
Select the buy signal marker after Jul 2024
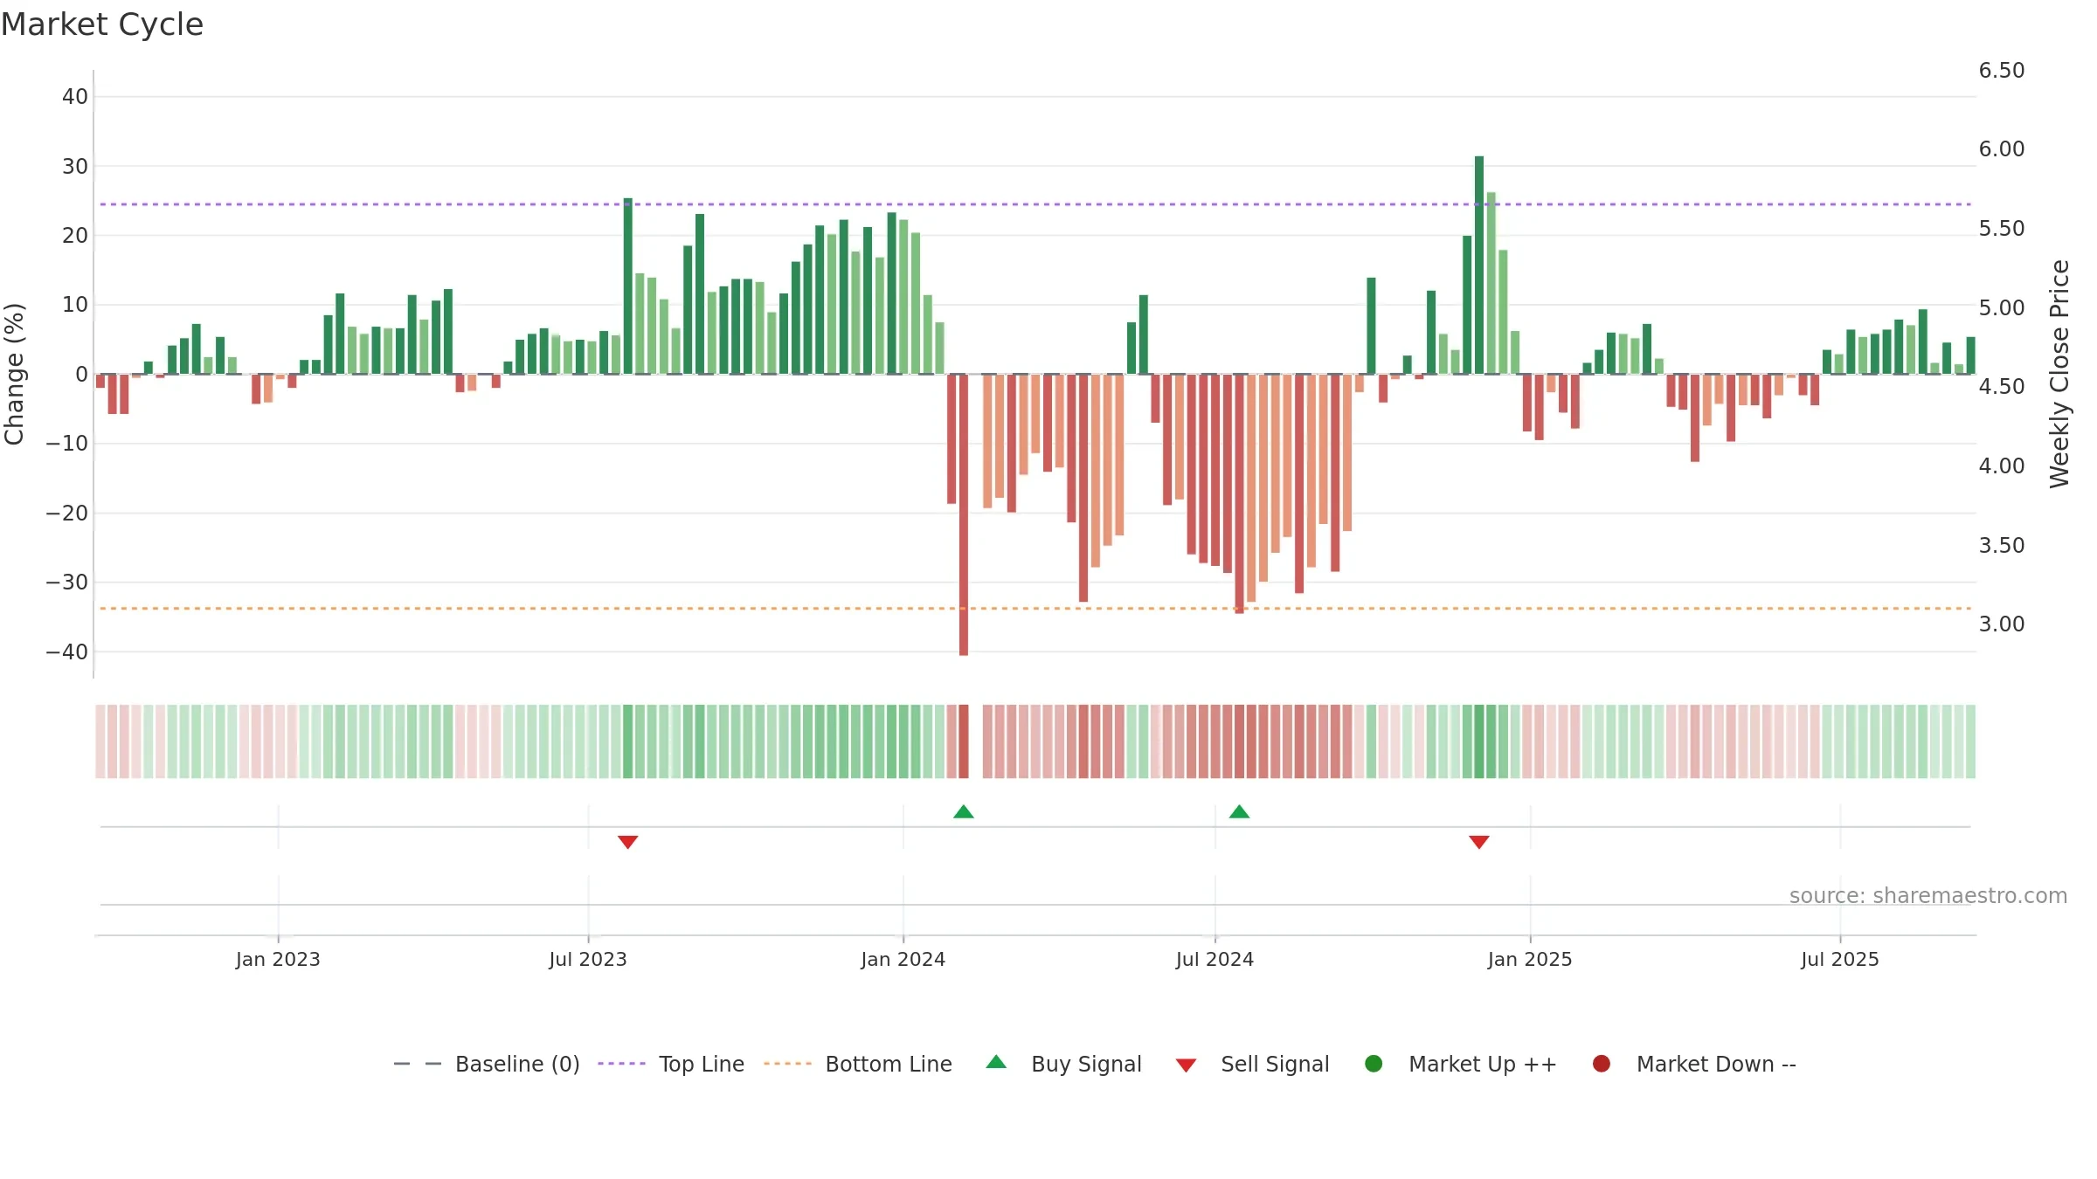1239,812
